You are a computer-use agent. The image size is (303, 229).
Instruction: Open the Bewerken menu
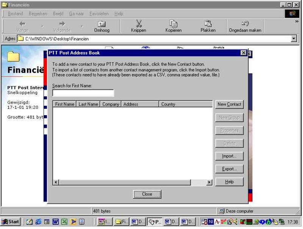point(38,14)
